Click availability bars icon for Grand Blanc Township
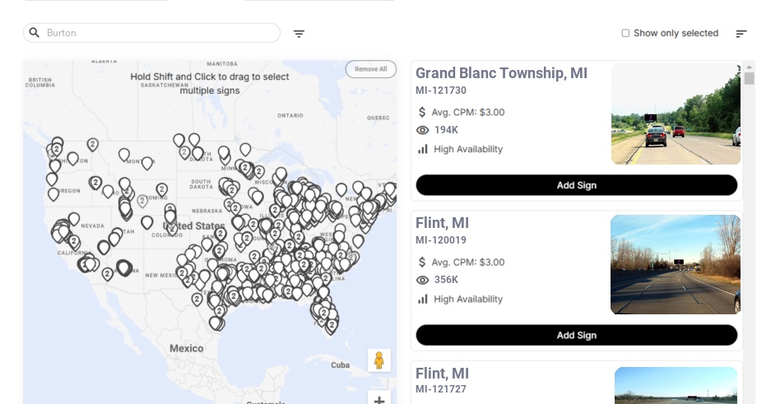The width and height of the screenshot is (757, 404). pos(423,149)
